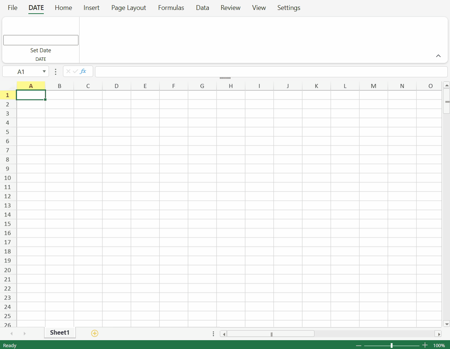Click inside the formula bar input
This screenshot has height=349, width=450.
pyautogui.click(x=271, y=72)
